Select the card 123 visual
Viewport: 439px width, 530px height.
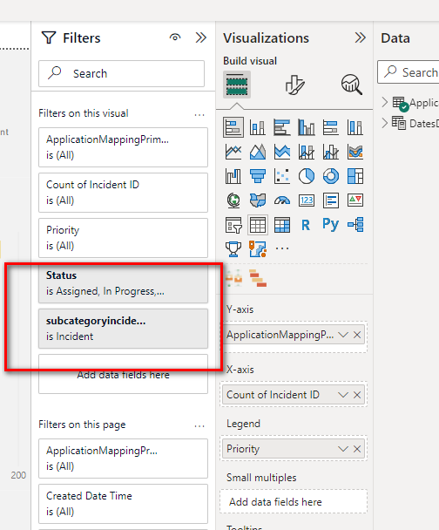[307, 200]
